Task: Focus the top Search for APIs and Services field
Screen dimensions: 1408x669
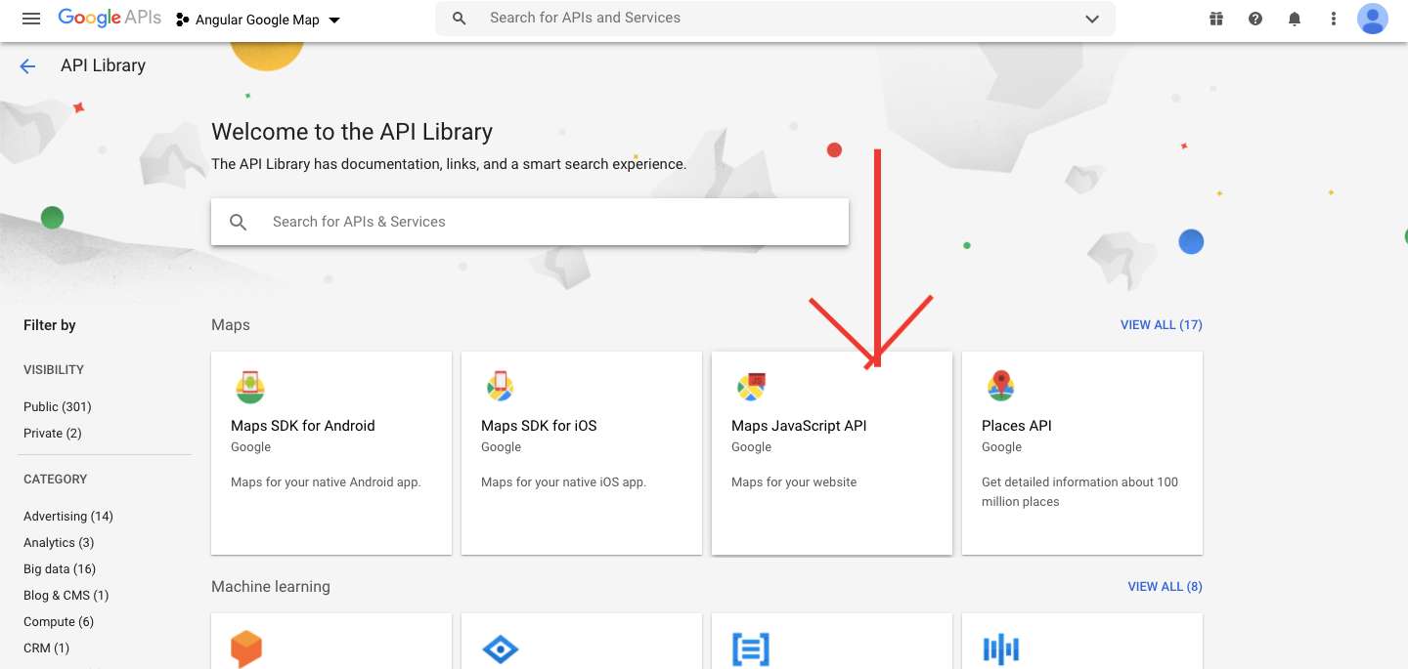Action: click(777, 18)
